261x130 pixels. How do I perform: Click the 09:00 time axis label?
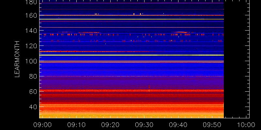pos(43,125)
